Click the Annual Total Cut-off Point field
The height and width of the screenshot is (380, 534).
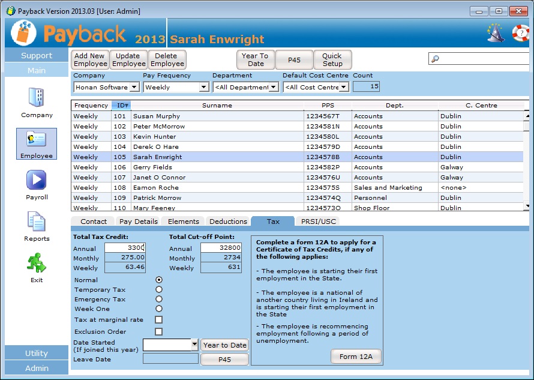220,247
